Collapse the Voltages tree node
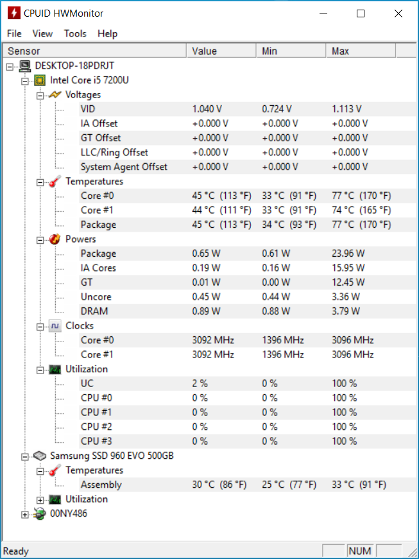 click(x=40, y=96)
